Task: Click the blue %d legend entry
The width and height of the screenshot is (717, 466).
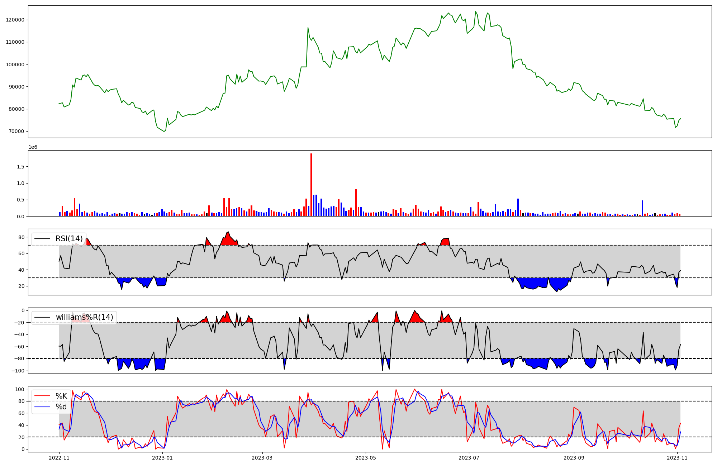Action: coord(61,407)
